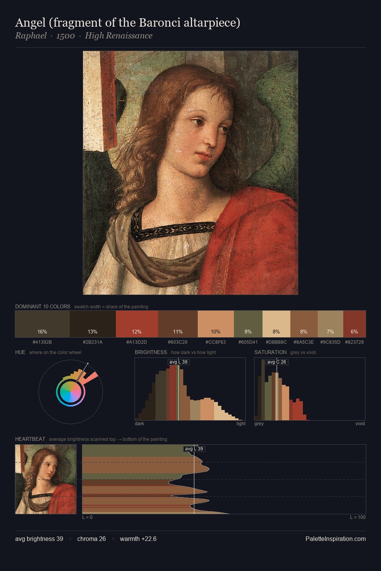The width and height of the screenshot is (381, 571).
Task: Click the brightness histogram chart
Action: tap(190, 389)
